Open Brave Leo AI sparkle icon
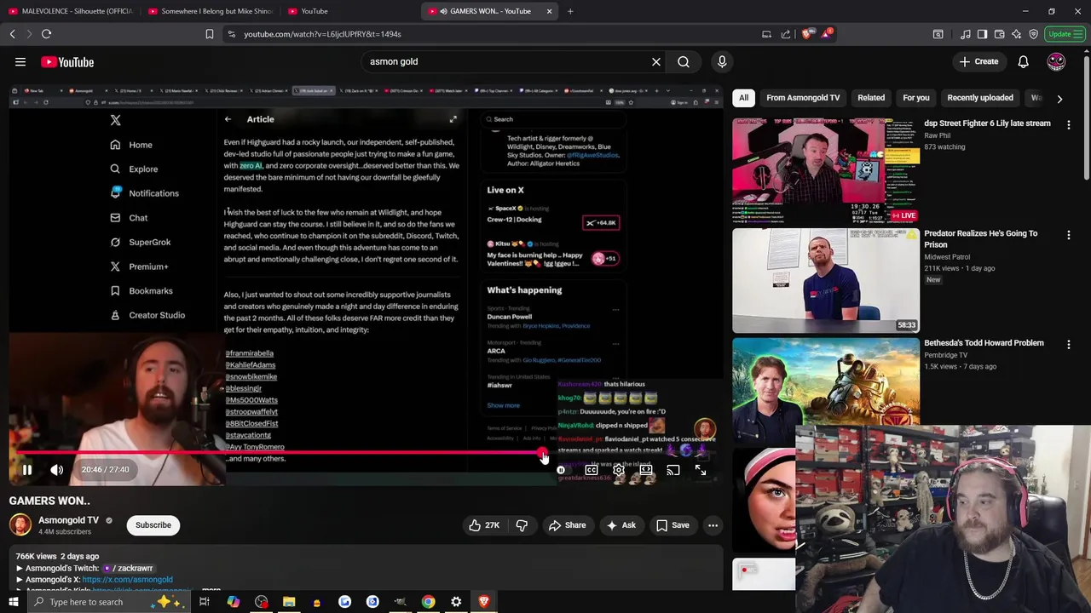Viewport: 1091px width, 613px height. coord(1016,34)
